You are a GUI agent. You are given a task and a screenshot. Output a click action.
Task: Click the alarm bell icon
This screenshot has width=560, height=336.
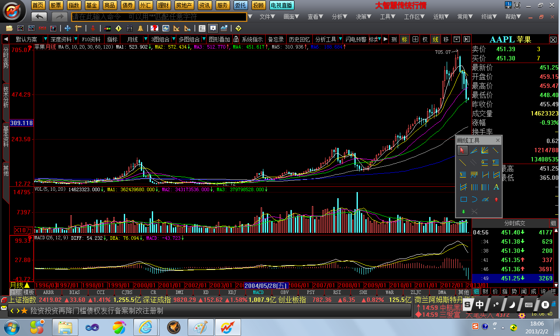click(x=141, y=28)
